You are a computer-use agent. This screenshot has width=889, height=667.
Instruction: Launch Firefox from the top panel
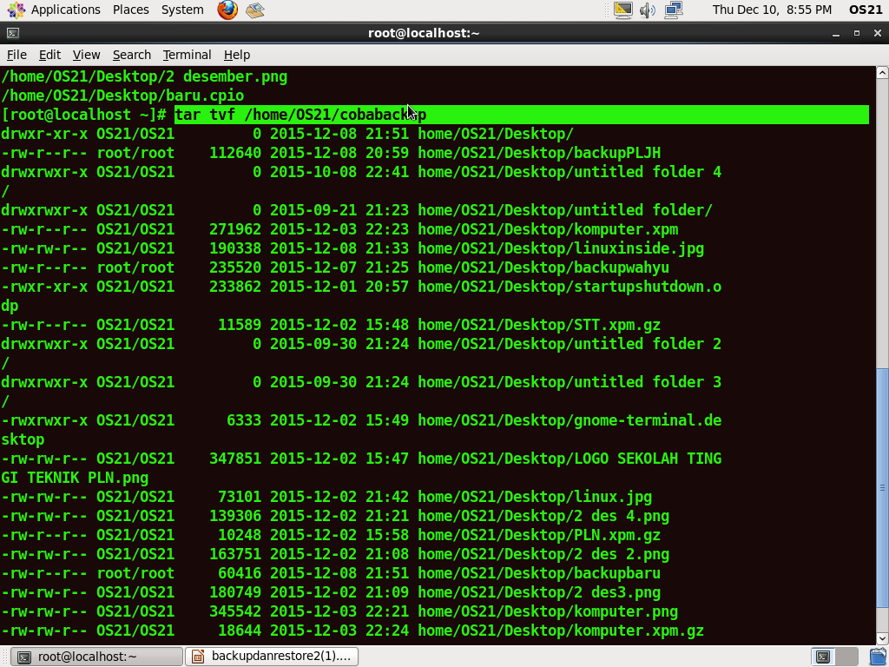tap(226, 10)
